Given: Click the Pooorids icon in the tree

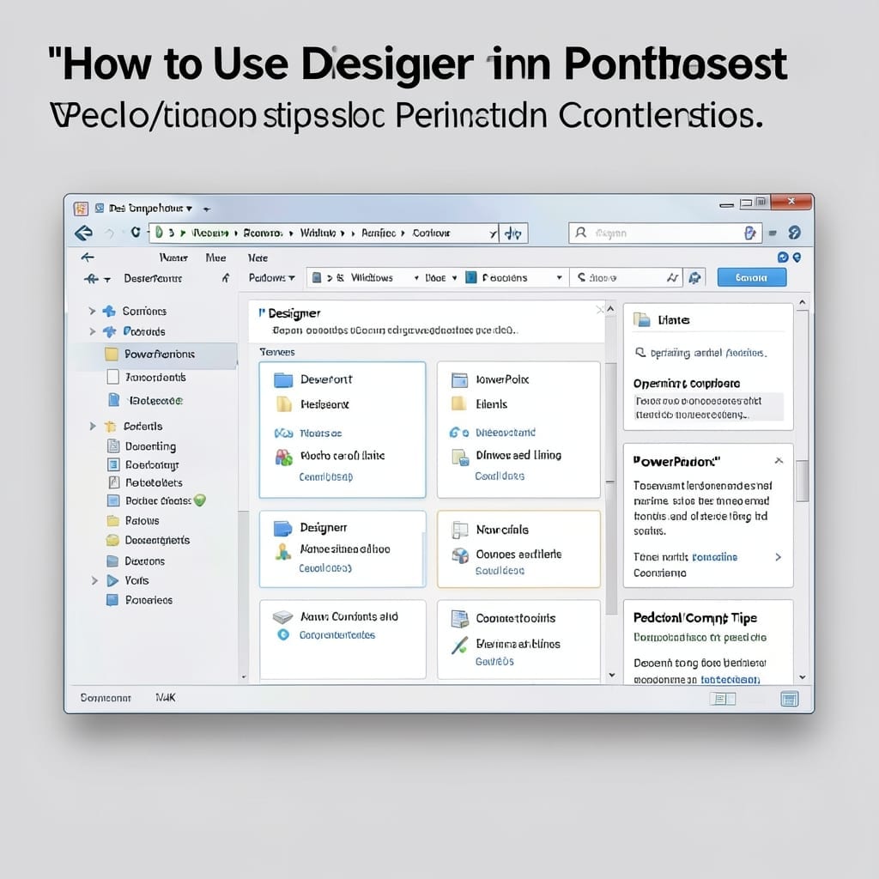Looking at the screenshot, I should [109, 331].
